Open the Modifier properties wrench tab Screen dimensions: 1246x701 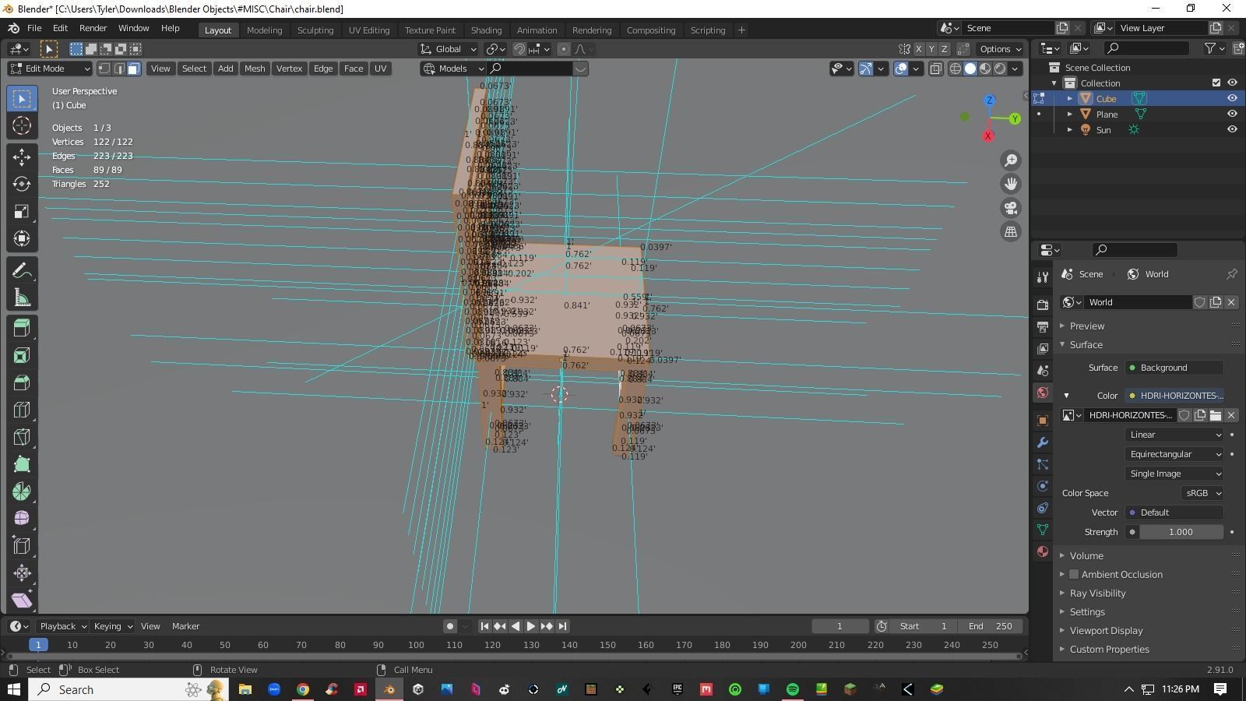1043,442
